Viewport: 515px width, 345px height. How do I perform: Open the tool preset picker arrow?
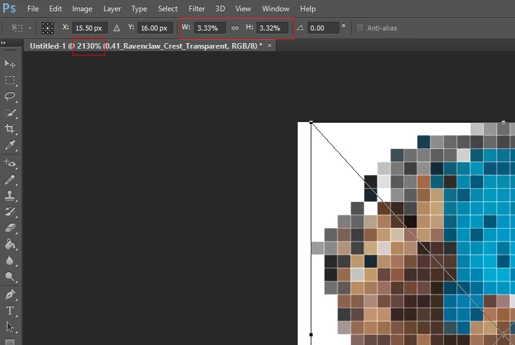[31, 28]
